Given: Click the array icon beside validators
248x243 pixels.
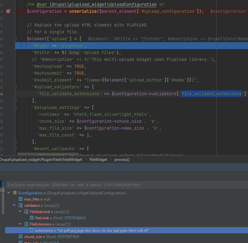Looking at the screenshot, I should tap(21, 206).
